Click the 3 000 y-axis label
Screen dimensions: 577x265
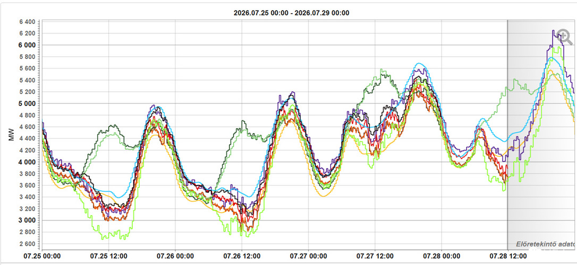click(27, 220)
